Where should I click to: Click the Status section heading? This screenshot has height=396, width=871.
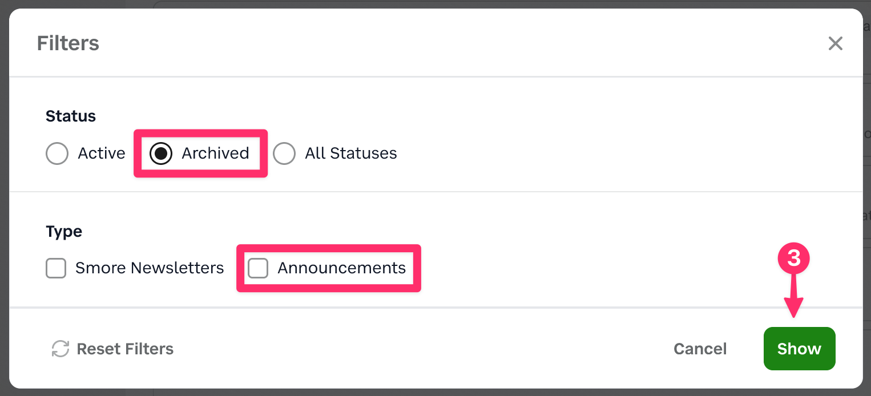[x=71, y=116]
